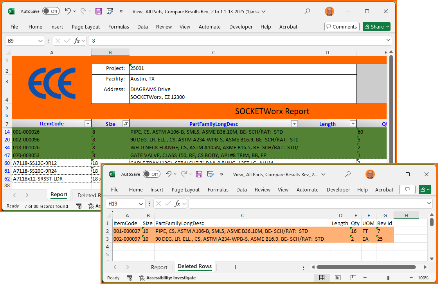Viewport: 441px width, 286px height.
Task: Open the Acrobat tab in the back window
Action: (288, 27)
